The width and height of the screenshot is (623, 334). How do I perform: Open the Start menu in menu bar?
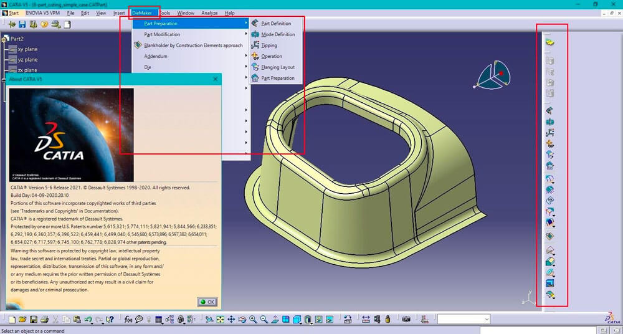pos(11,13)
